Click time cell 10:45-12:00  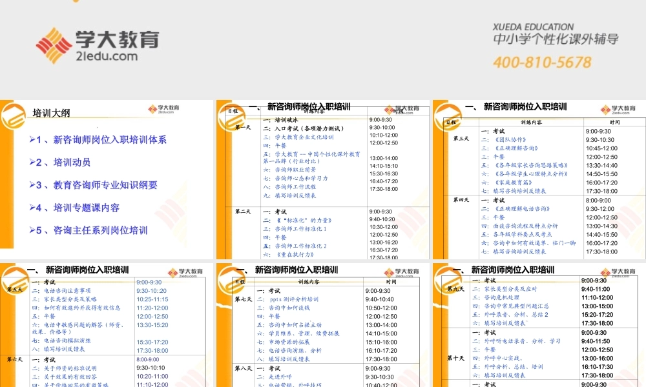click(601, 148)
